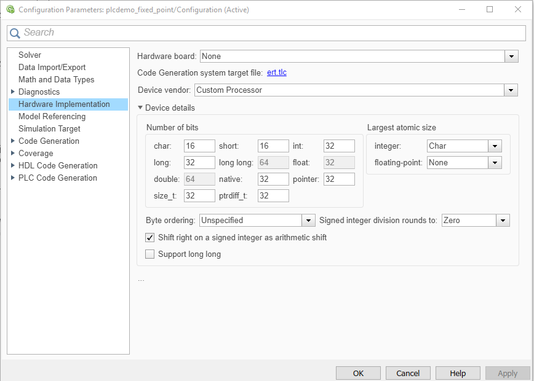534x381 pixels.
Task: Click the MATLAB gear icon in title bar
Action: tap(10, 10)
